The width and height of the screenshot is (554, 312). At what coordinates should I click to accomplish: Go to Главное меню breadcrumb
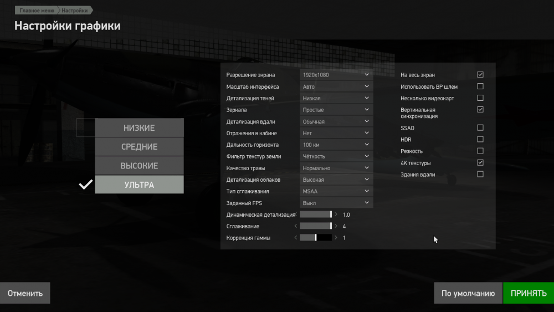pos(37,10)
